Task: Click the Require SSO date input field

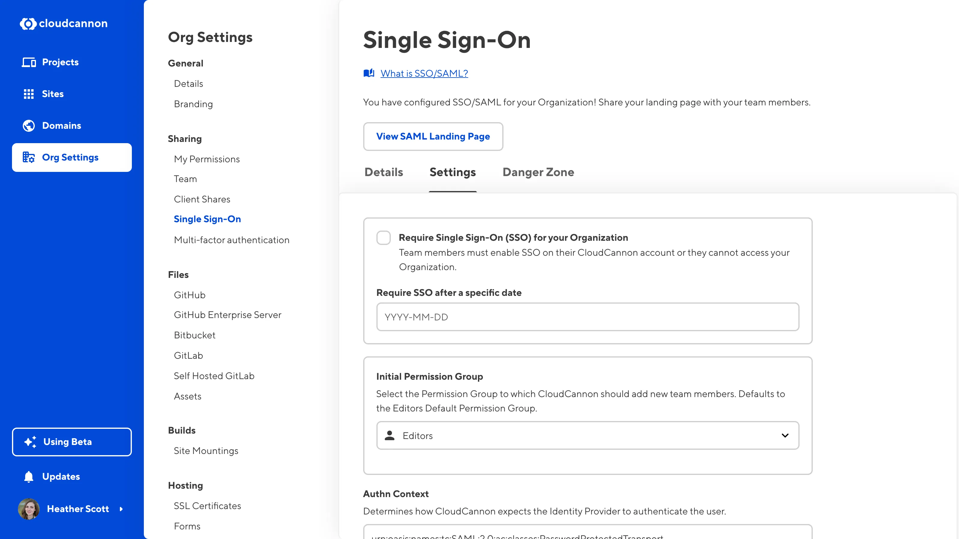Action: (x=587, y=317)
